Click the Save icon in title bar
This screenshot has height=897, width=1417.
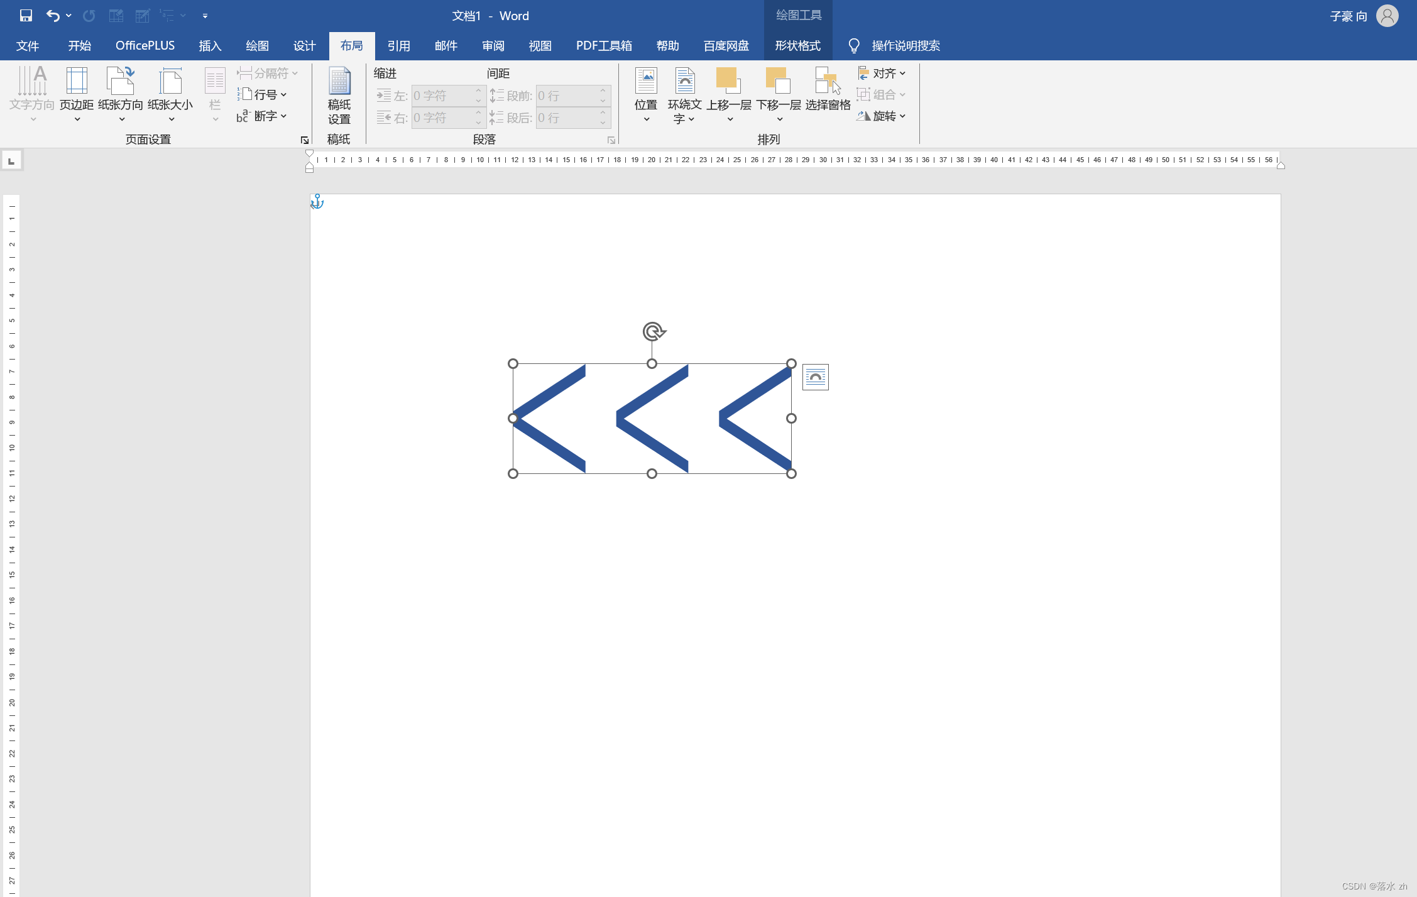[26, 16]
